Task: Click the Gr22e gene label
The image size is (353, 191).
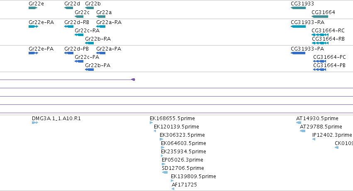Action: coord(36,4)
